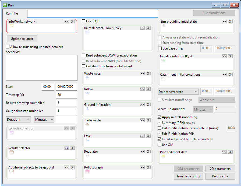This screenshot has height=186, width=241.
Task: Browse for Results selector with >> button
Action: pyautogui.click(x=66, y=148)
